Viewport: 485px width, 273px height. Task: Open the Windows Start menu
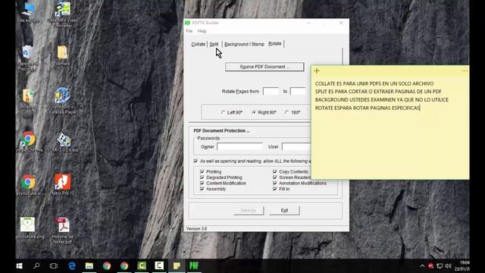tap(19, 266)
